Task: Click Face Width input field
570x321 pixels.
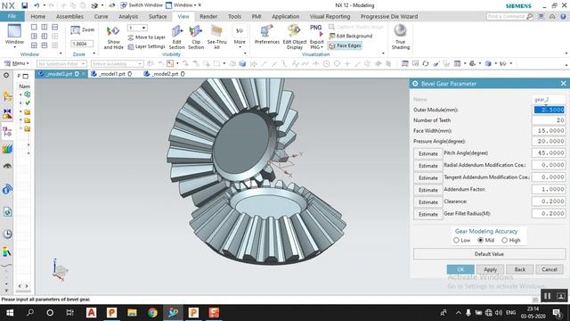Action: pyautogui.click(x=549, y=131)
